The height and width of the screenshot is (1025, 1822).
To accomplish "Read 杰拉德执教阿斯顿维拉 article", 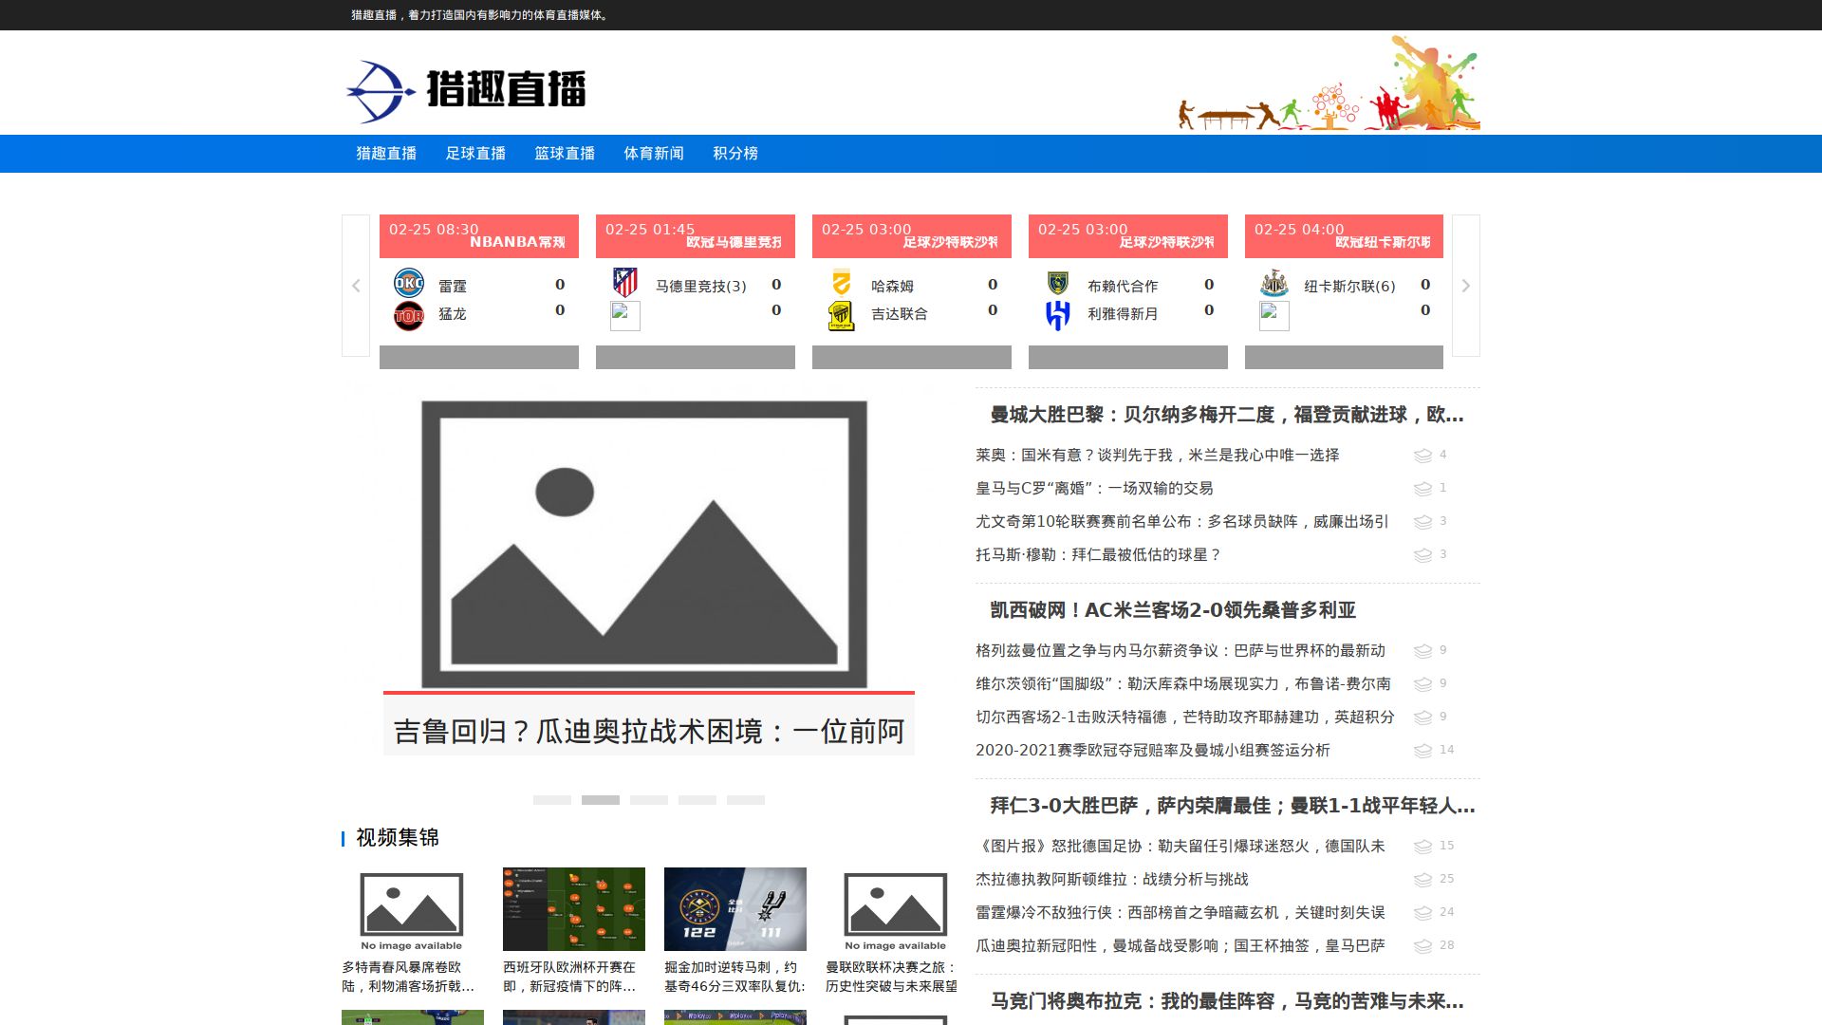I will tap(1111, 880).
